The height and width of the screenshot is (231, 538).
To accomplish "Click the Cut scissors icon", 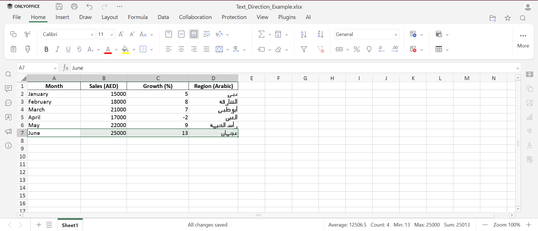I will pos(27,34).
